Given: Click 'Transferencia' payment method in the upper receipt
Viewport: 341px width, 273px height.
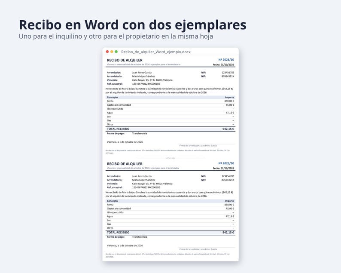Looking at the screenshot, I should coord(140,133).
